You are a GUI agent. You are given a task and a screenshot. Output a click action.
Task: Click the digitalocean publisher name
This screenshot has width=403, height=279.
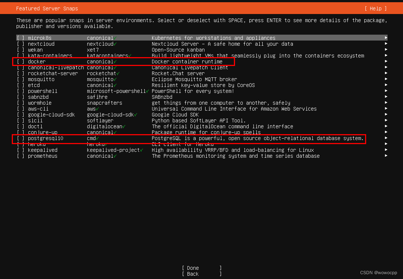[x=105, y=127]
